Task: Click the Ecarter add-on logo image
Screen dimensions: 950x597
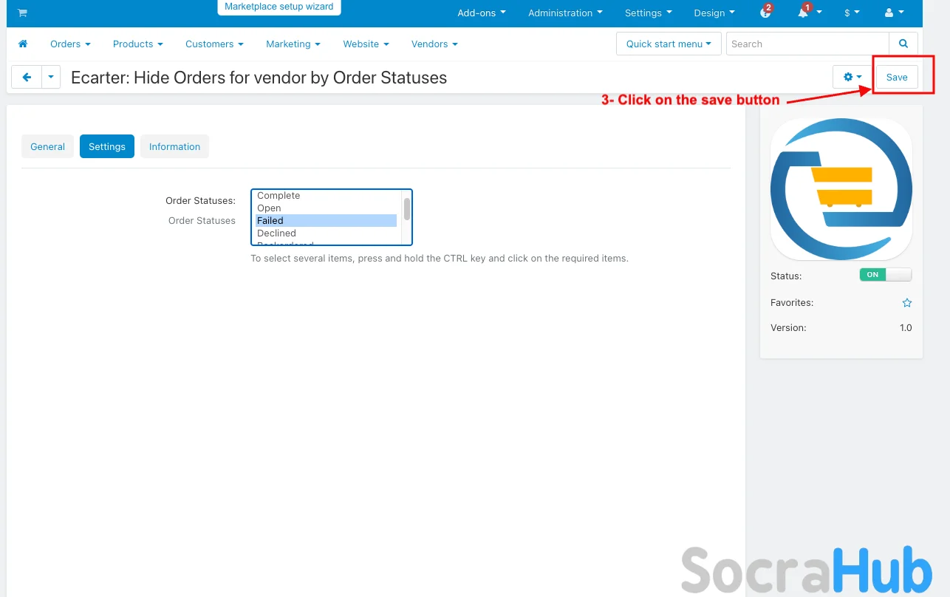Action: point(841,189)
